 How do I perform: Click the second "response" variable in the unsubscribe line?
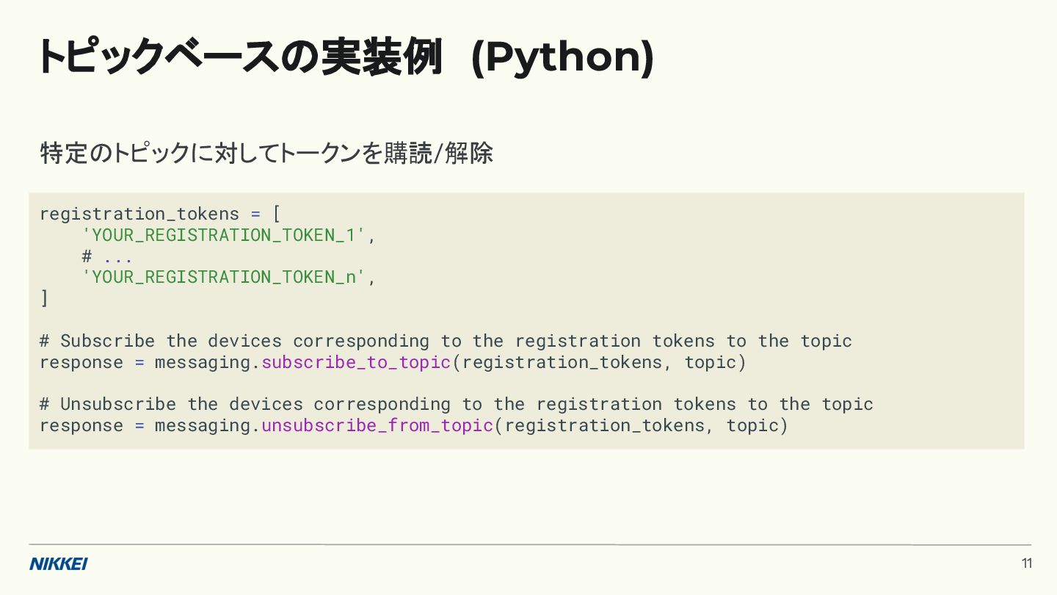81,425
